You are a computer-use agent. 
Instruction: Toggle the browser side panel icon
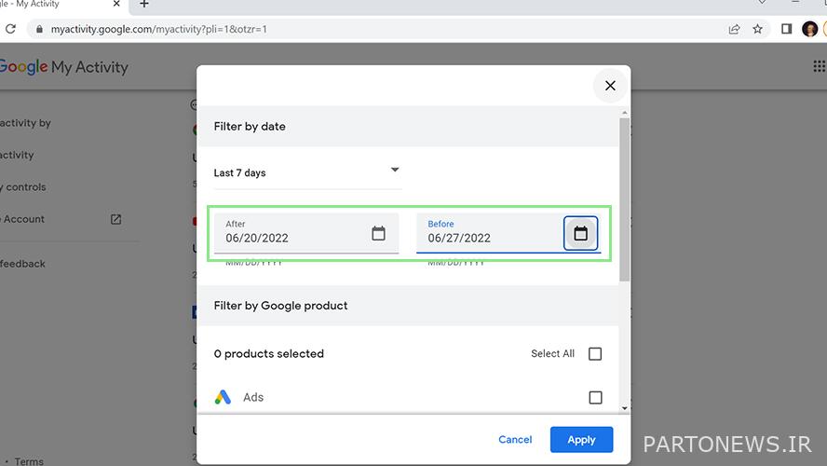coord(786,29)
